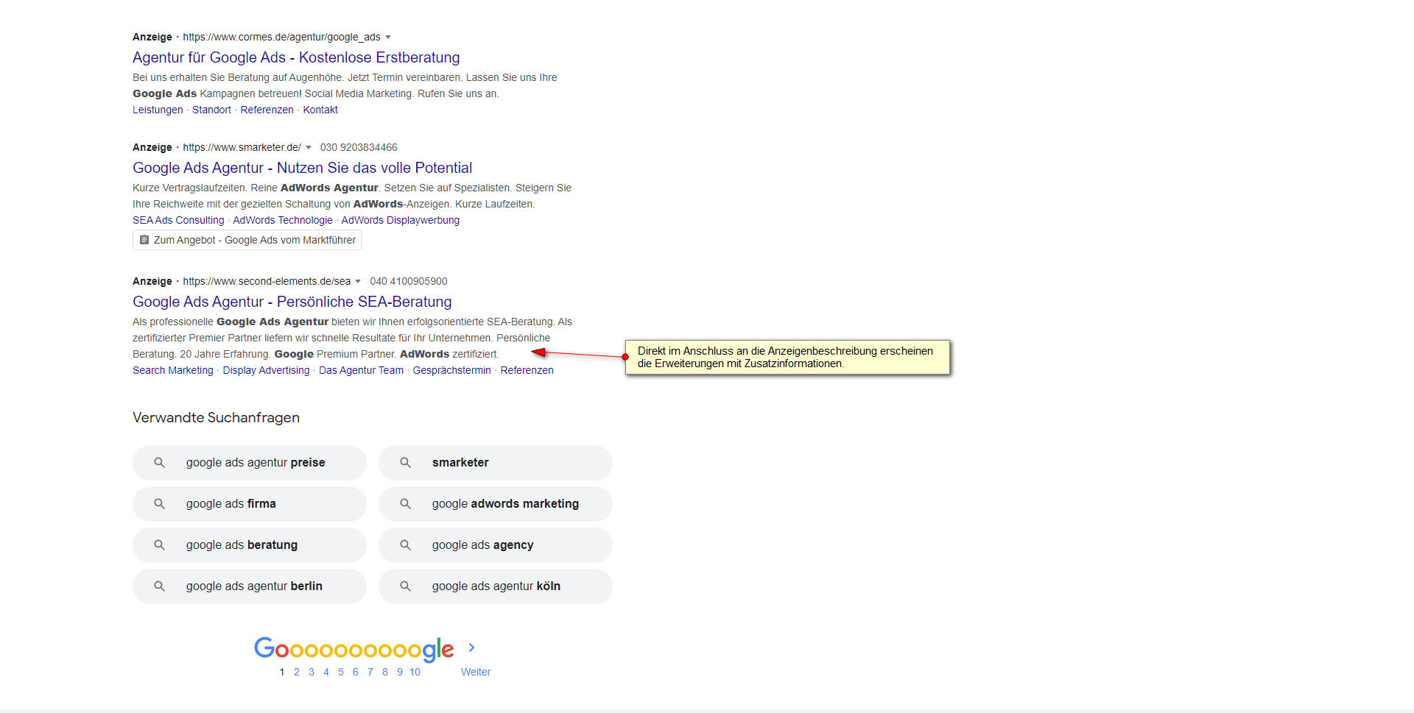
Task: Select related search 'google ads agency'
Action: [x=496, y=545]
